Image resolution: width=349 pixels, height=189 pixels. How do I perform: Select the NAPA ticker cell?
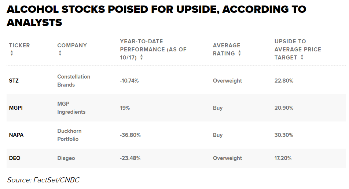[16, 135]
